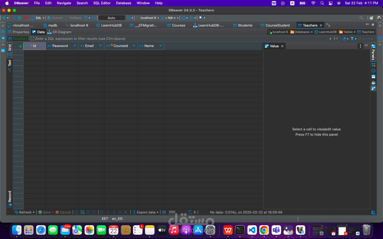Open the CourseId column filter dropdown
This screenshot has width=383, height=239.
point(134,46)
